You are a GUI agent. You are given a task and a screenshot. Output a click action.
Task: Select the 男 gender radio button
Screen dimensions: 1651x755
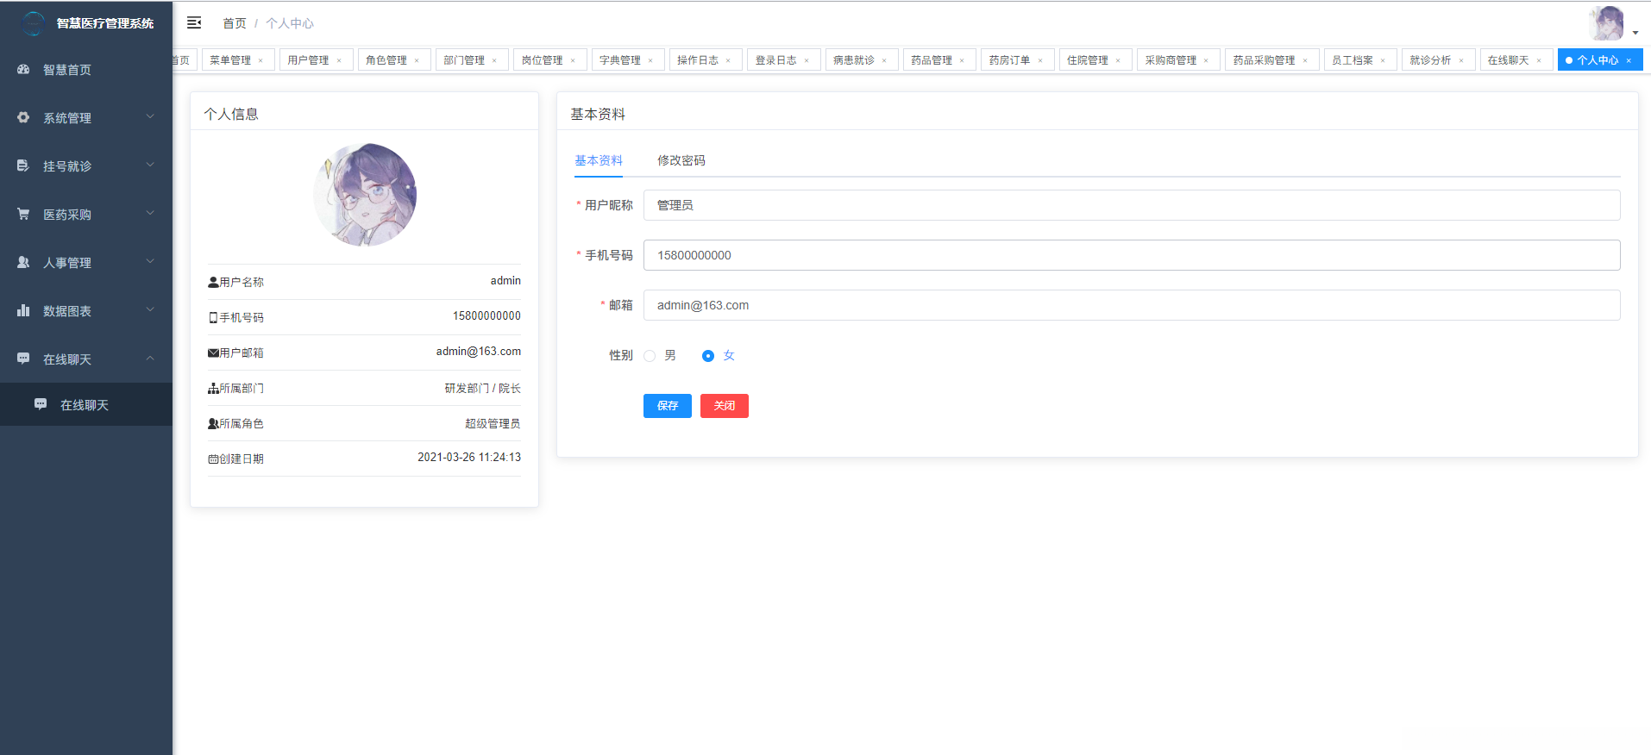click(650, 356)
